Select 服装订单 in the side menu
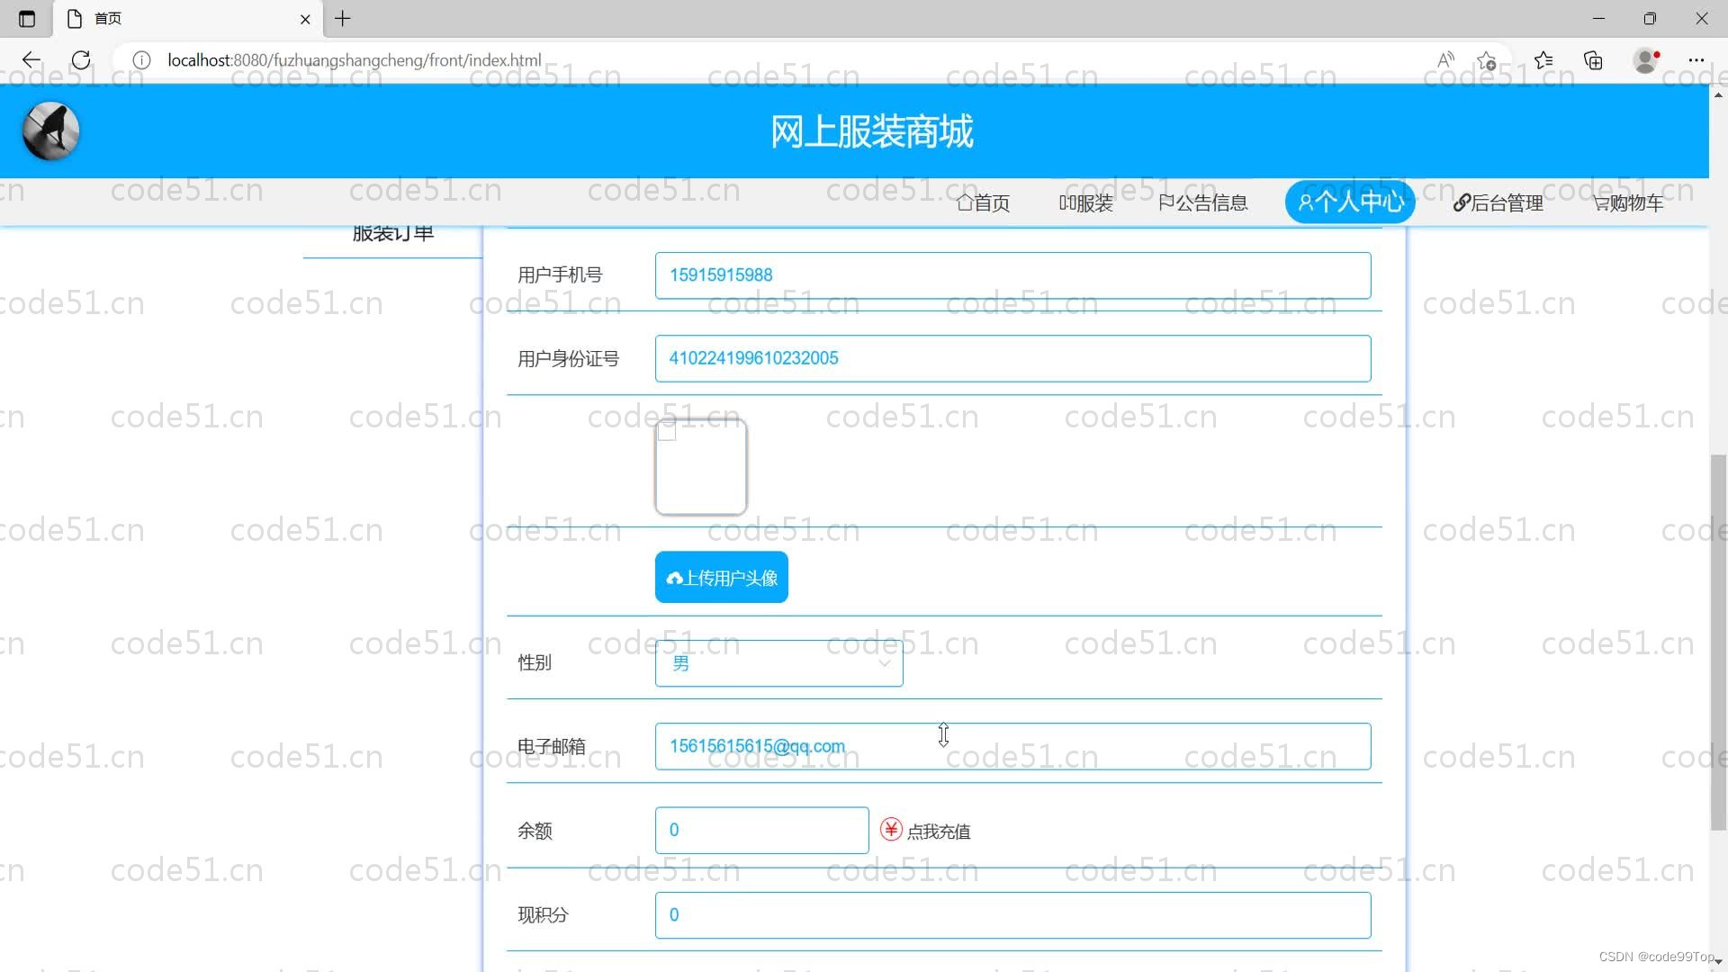Screen dimensions: 1728x972 393,234
